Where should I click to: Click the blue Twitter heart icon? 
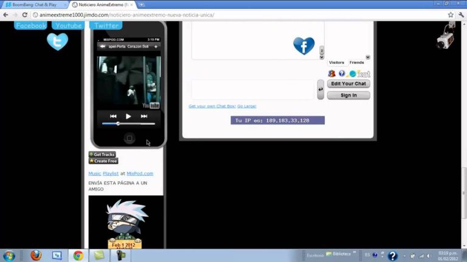(58, 41)
